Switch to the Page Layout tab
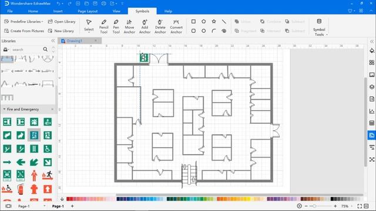The height and width of the screenshot is (211, 376). pos(88,11)
